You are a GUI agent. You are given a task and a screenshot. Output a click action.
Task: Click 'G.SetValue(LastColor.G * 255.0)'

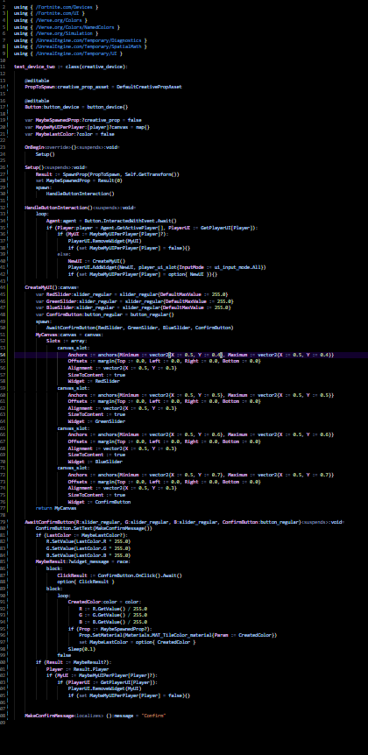(x=88, y=548)
